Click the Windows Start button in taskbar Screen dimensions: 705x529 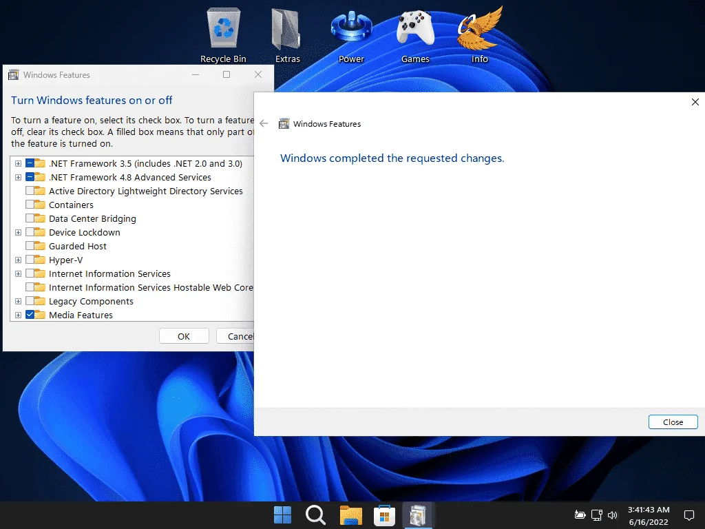pyautogui.click(x=282, y=515)
